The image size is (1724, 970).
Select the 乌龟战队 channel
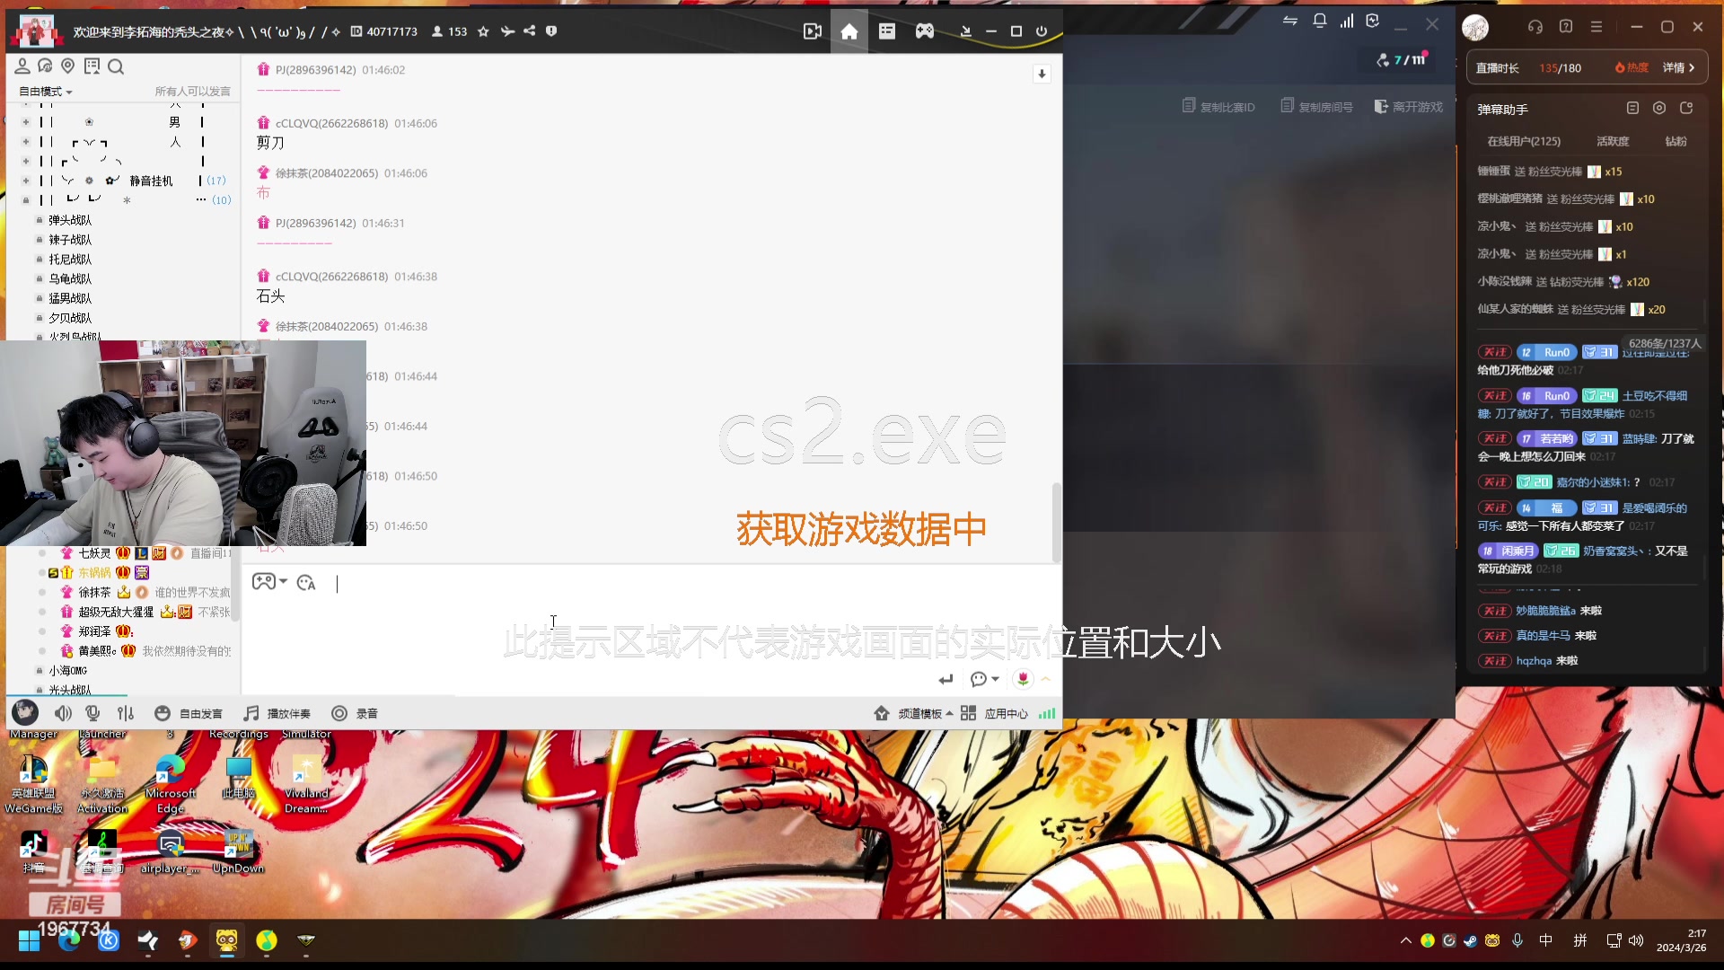[70, 279]
